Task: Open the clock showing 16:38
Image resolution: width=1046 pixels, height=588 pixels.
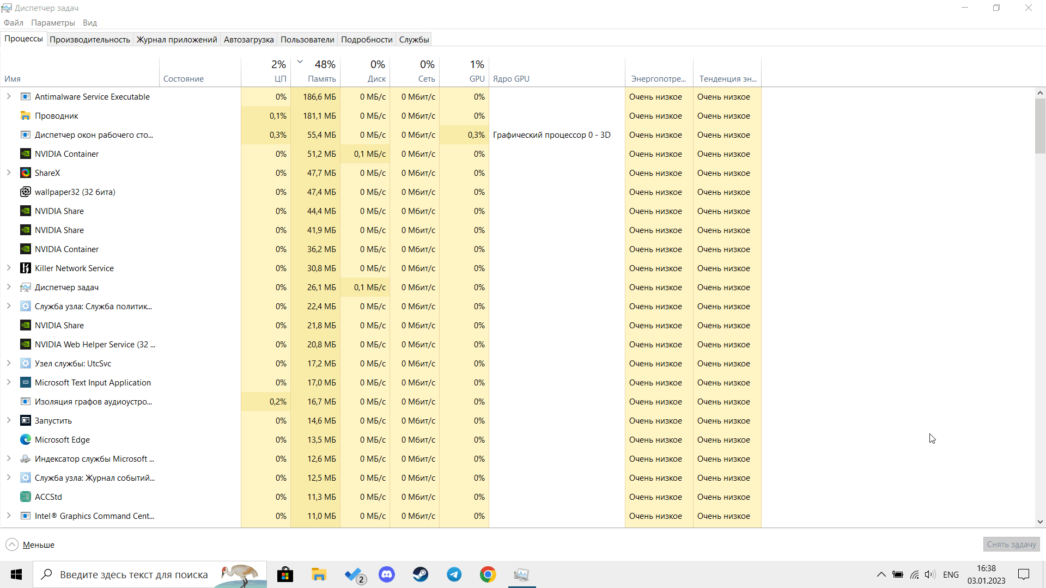Action: click(986, 574)
